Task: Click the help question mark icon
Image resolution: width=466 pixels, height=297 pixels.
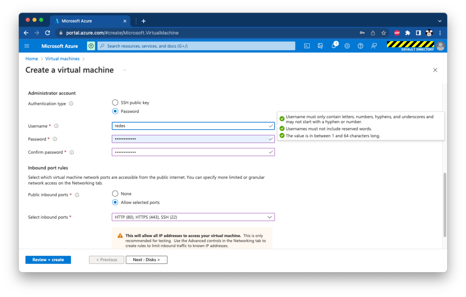Action: point(361,46)
